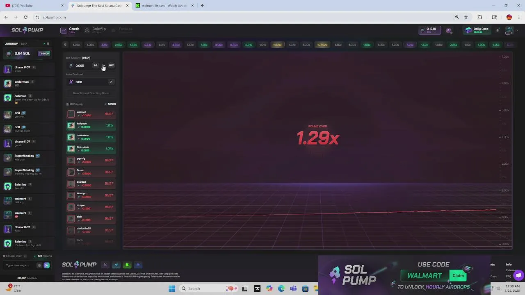This screenshot has height=295, width=525.
Task: Click the provably fair shield icon
Action: click(x=65, y=45)
